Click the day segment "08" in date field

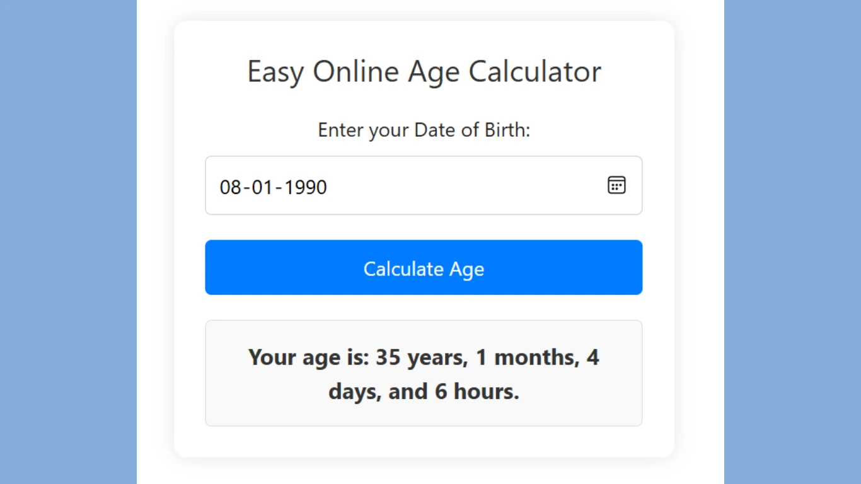pos(231,187)
